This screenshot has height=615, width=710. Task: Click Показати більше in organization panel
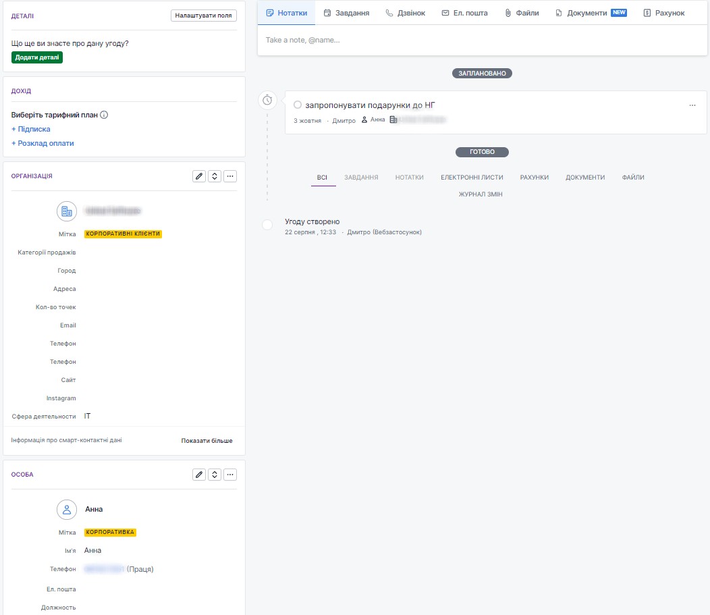tap(207, 441)
